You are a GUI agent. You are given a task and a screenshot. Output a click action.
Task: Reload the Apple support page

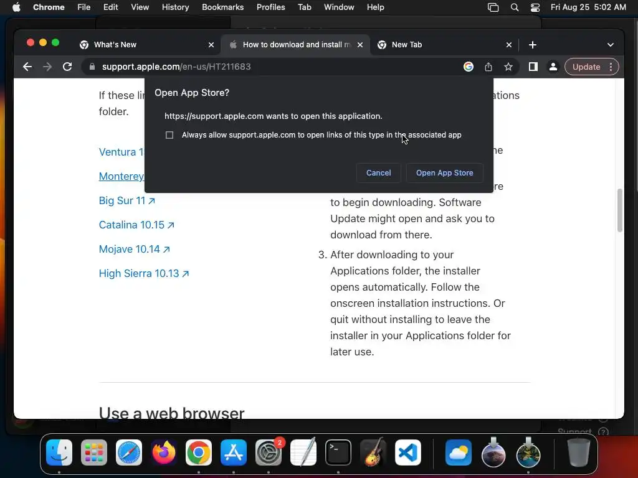67,67
